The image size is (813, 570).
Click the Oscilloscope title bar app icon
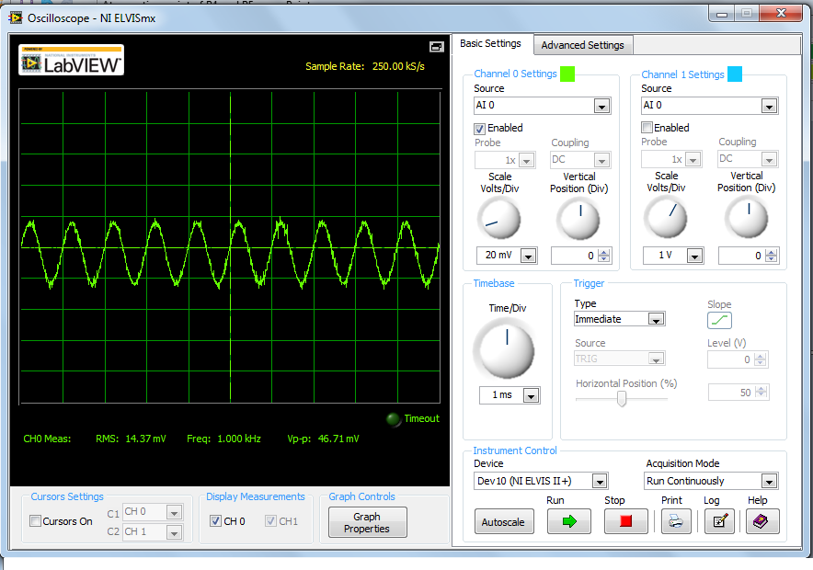coord(16,18)
